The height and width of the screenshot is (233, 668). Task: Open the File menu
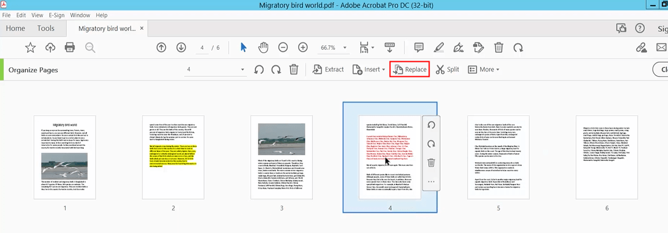coord(7,15)
